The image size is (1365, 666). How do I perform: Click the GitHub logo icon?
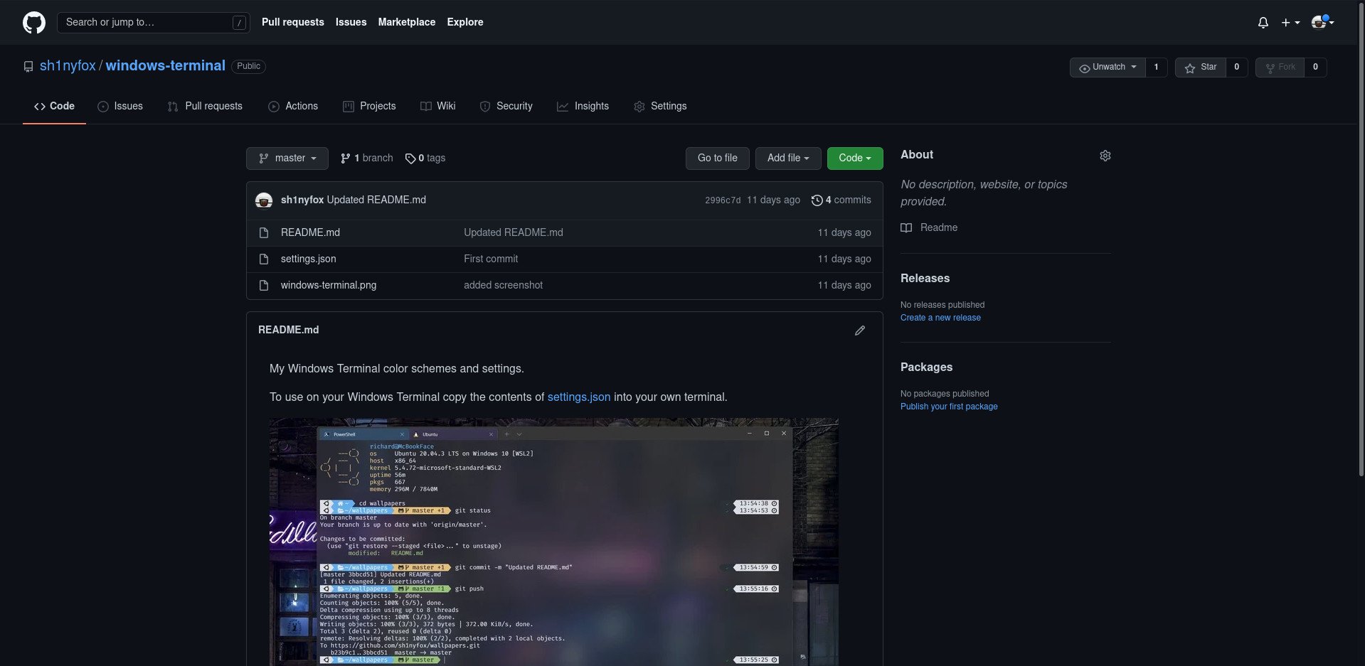33,22
